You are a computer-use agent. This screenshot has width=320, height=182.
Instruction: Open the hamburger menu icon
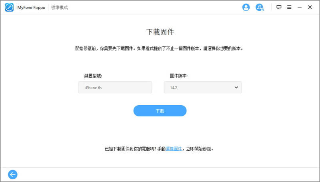[289, 7]
